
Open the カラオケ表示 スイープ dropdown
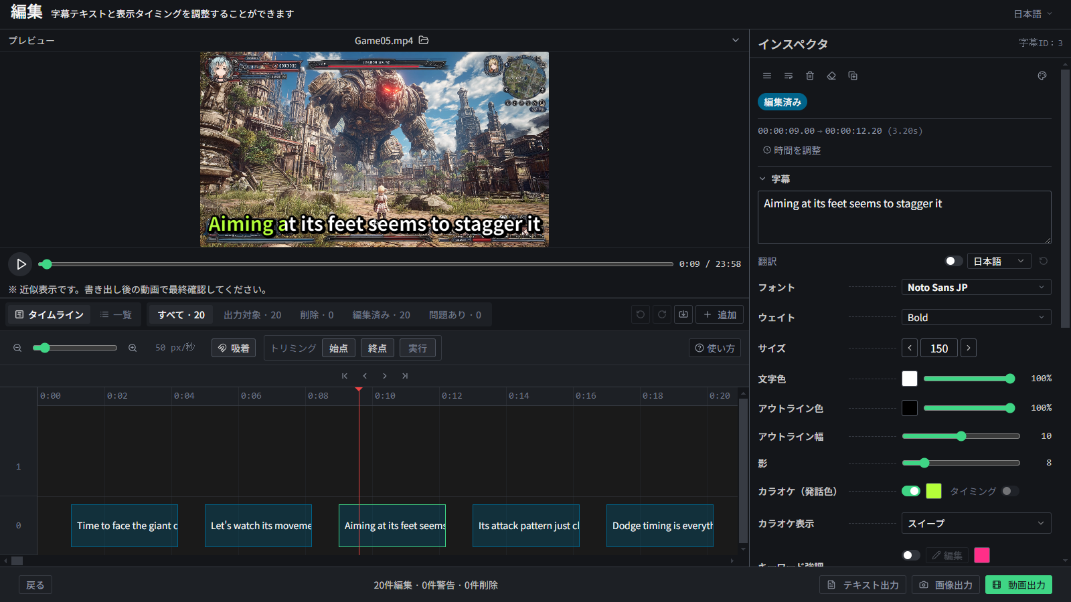pyautogui.click(x=976, y=523)
